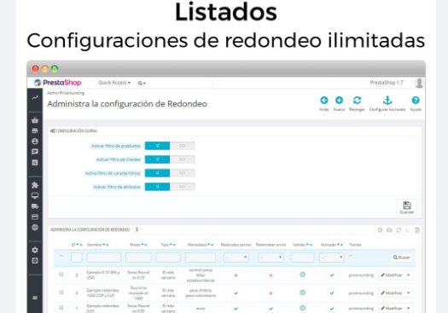Click the Recargar refresh icon
This screenshot has height=313, width=448.
click(357, 101)
